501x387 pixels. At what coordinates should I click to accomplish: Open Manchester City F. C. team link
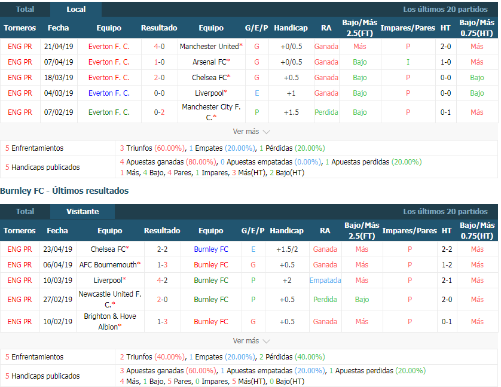[x=211, y=112]
